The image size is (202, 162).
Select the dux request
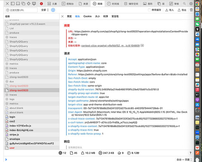[32, 81]
